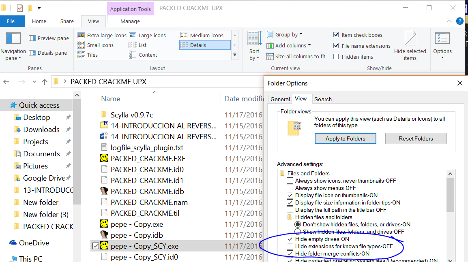Click the Reset Folders button

point(416,138)
